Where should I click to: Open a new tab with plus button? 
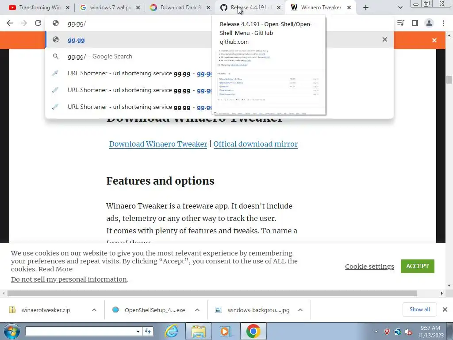[366, 8]
